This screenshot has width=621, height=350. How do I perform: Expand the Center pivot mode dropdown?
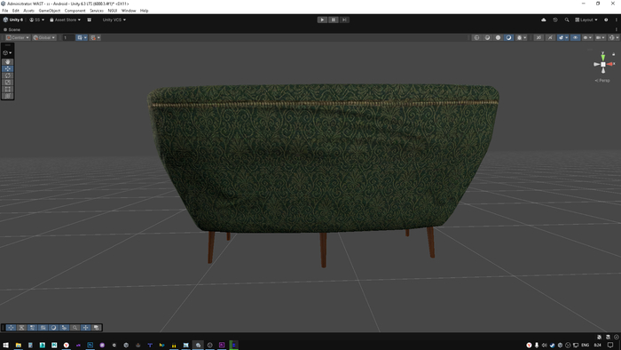pos(18,37)
